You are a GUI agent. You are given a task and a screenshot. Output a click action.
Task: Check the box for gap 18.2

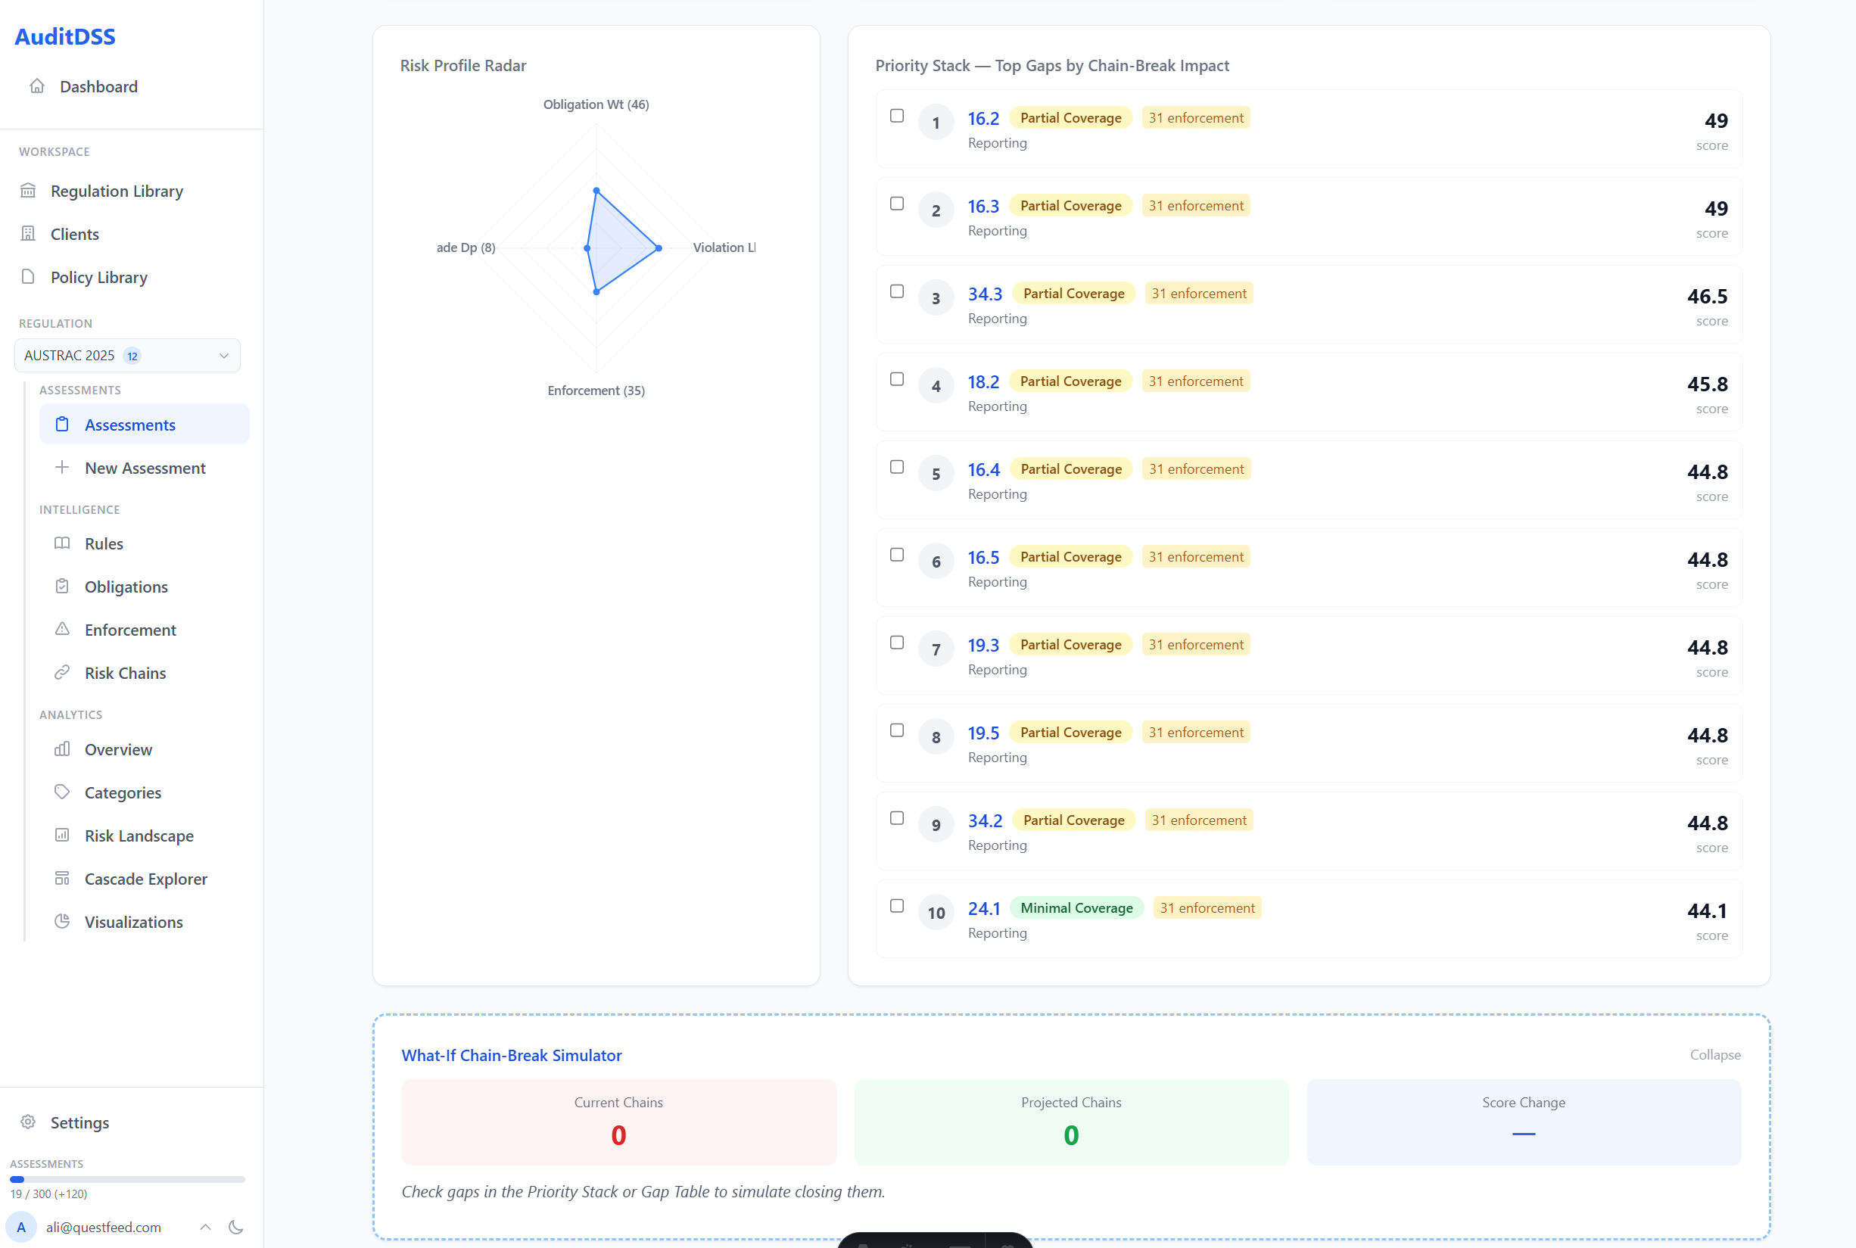(x=897, y=380)
